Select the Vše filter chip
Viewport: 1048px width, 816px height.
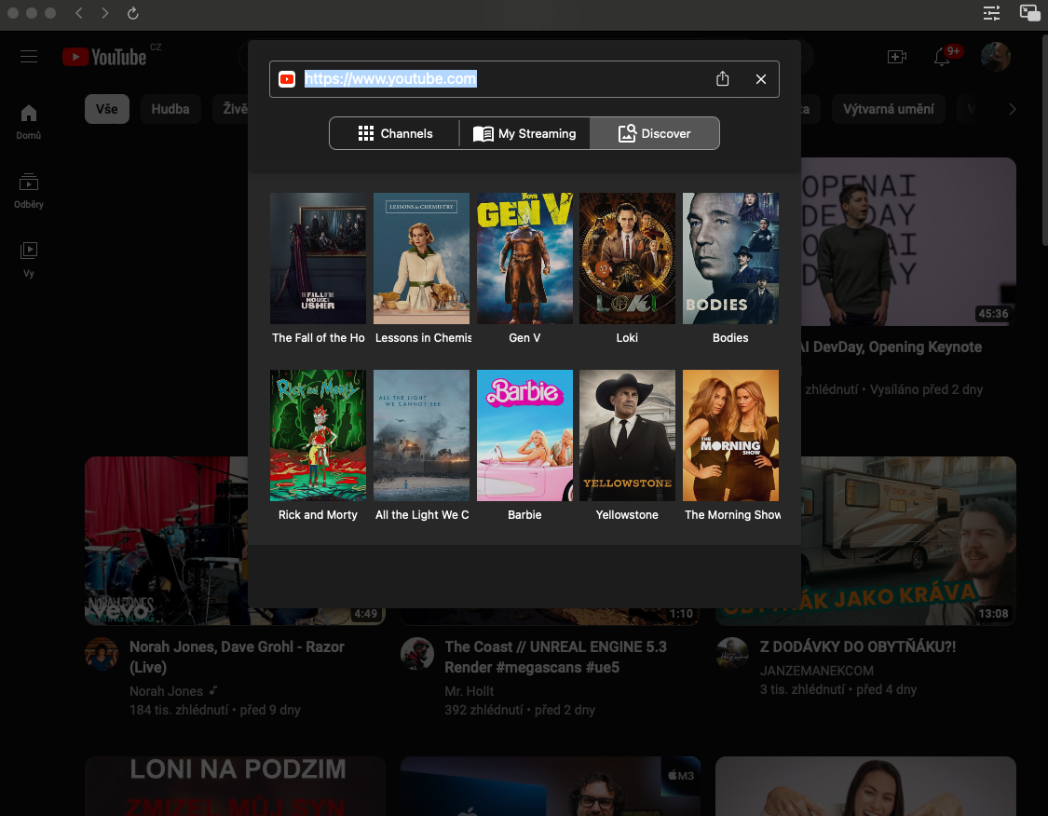tap(107, 109)
